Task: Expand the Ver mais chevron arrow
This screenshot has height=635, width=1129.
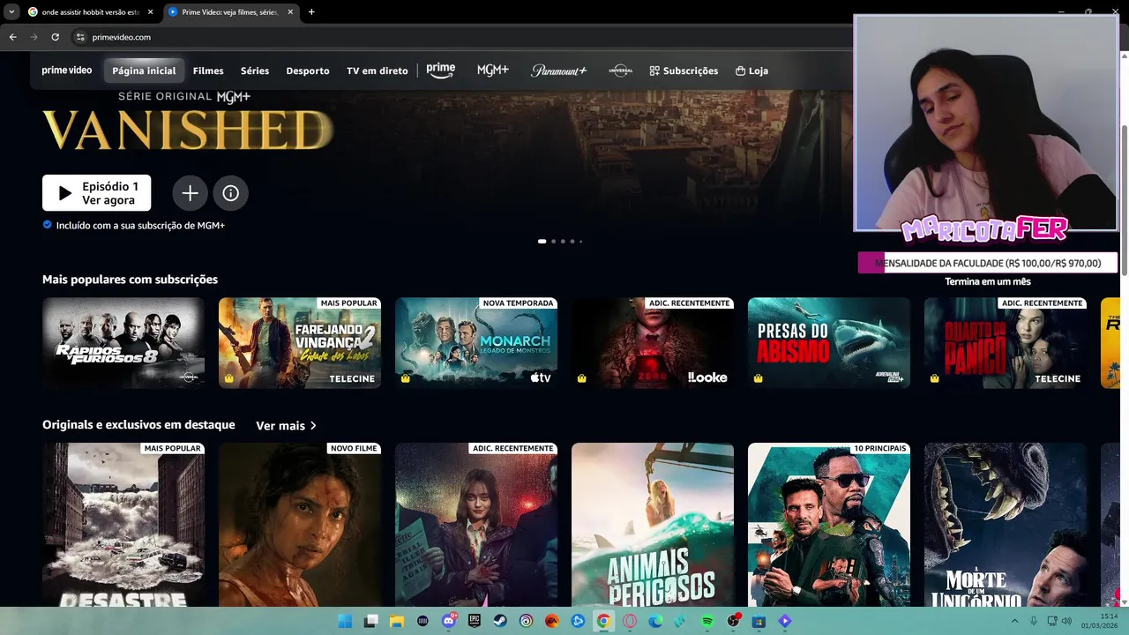Action: tap(313, 426)
